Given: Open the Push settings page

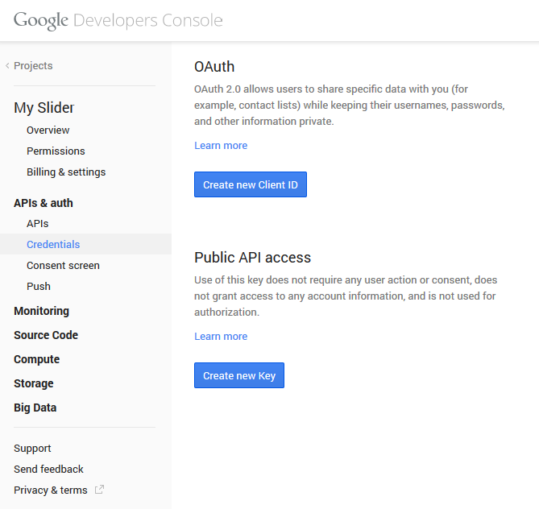Looking at the screenshot, I should [x=39, y=286].
